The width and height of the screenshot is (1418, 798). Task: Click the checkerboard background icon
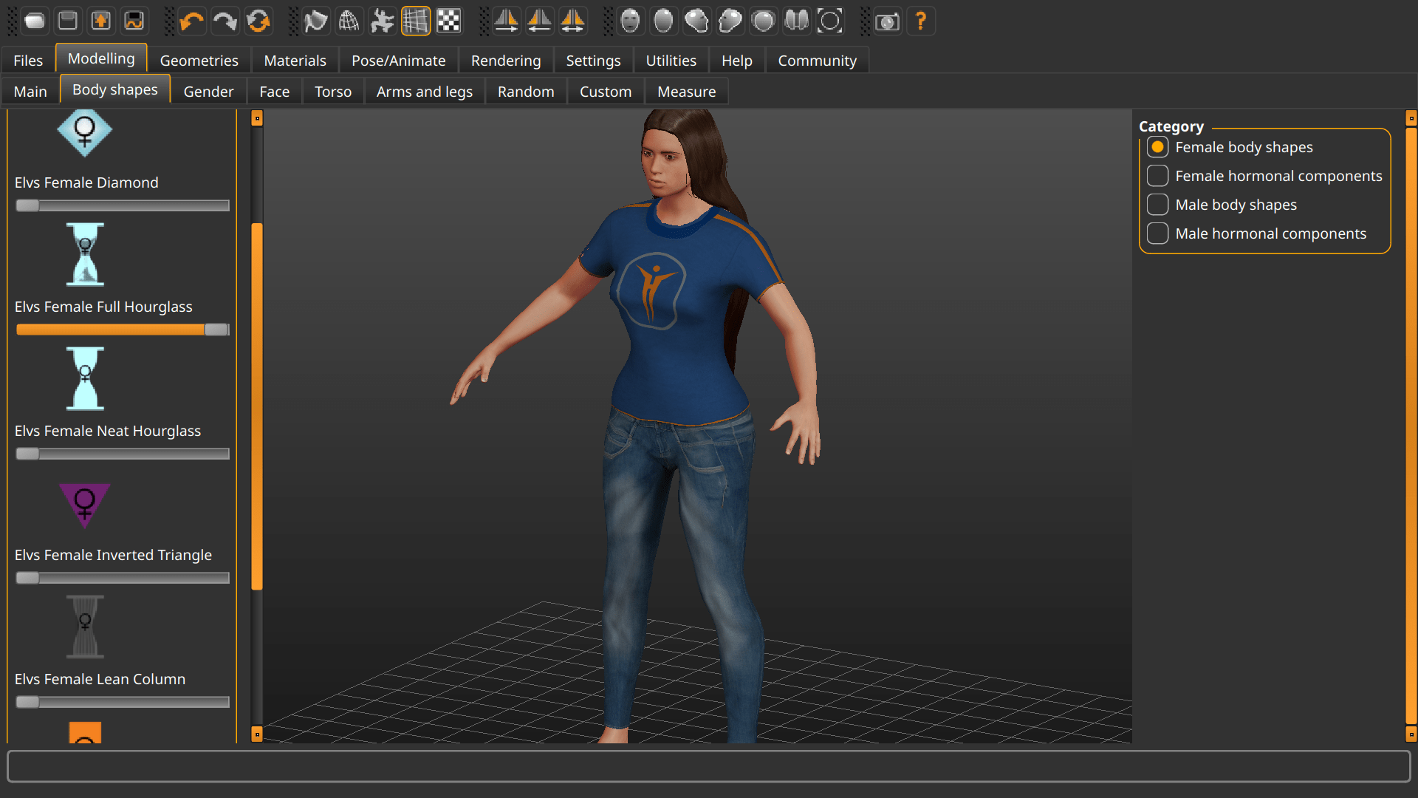point(448,21)
